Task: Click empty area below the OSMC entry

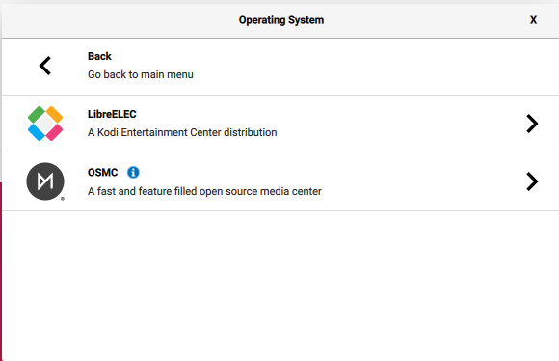Action: [x=280, y=286]
